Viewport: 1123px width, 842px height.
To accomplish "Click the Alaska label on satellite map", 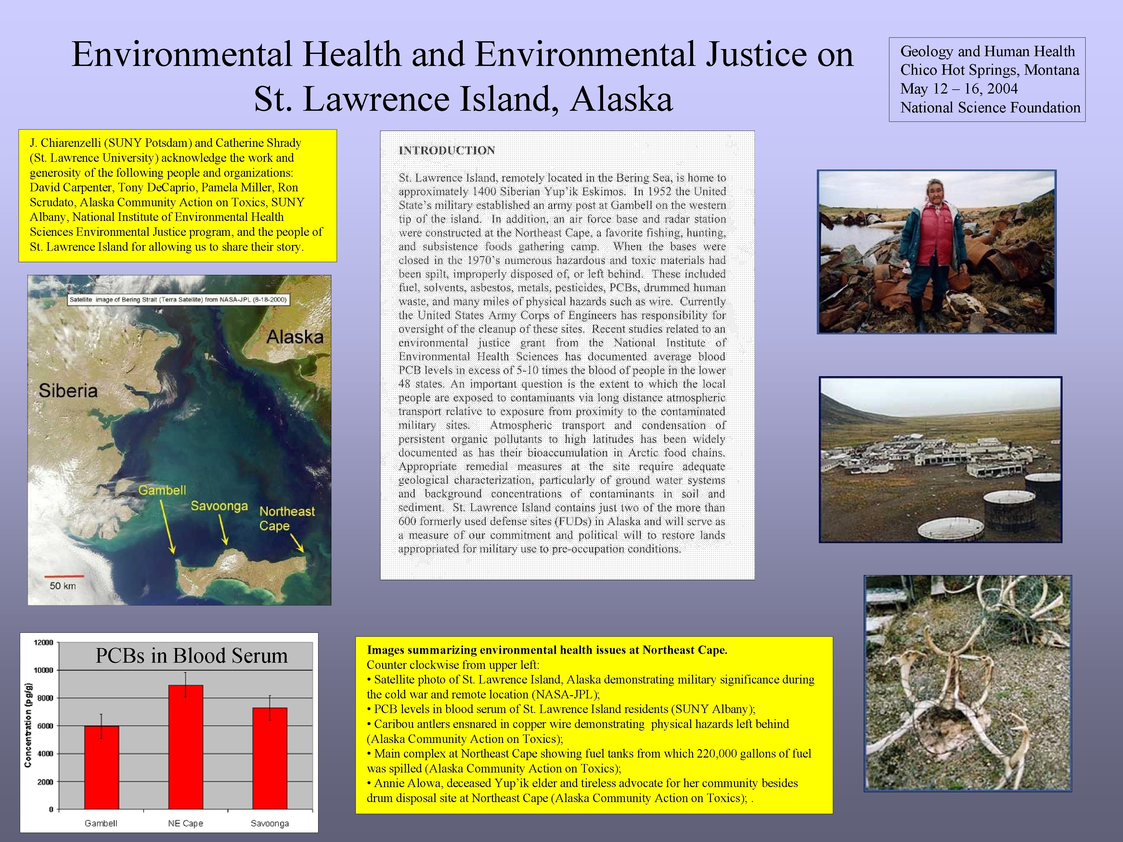I will [x=295, y=337].
